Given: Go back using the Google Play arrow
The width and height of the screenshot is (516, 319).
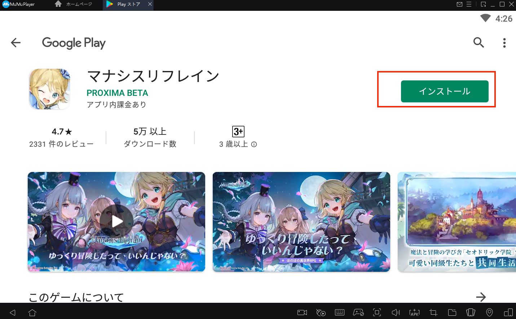Looking at the screenshot, I should click(16, 43).
